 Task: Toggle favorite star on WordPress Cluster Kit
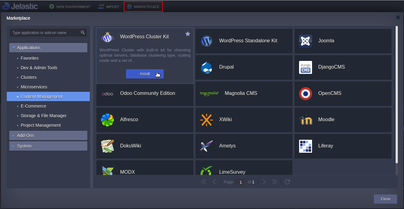coord(188,34)
